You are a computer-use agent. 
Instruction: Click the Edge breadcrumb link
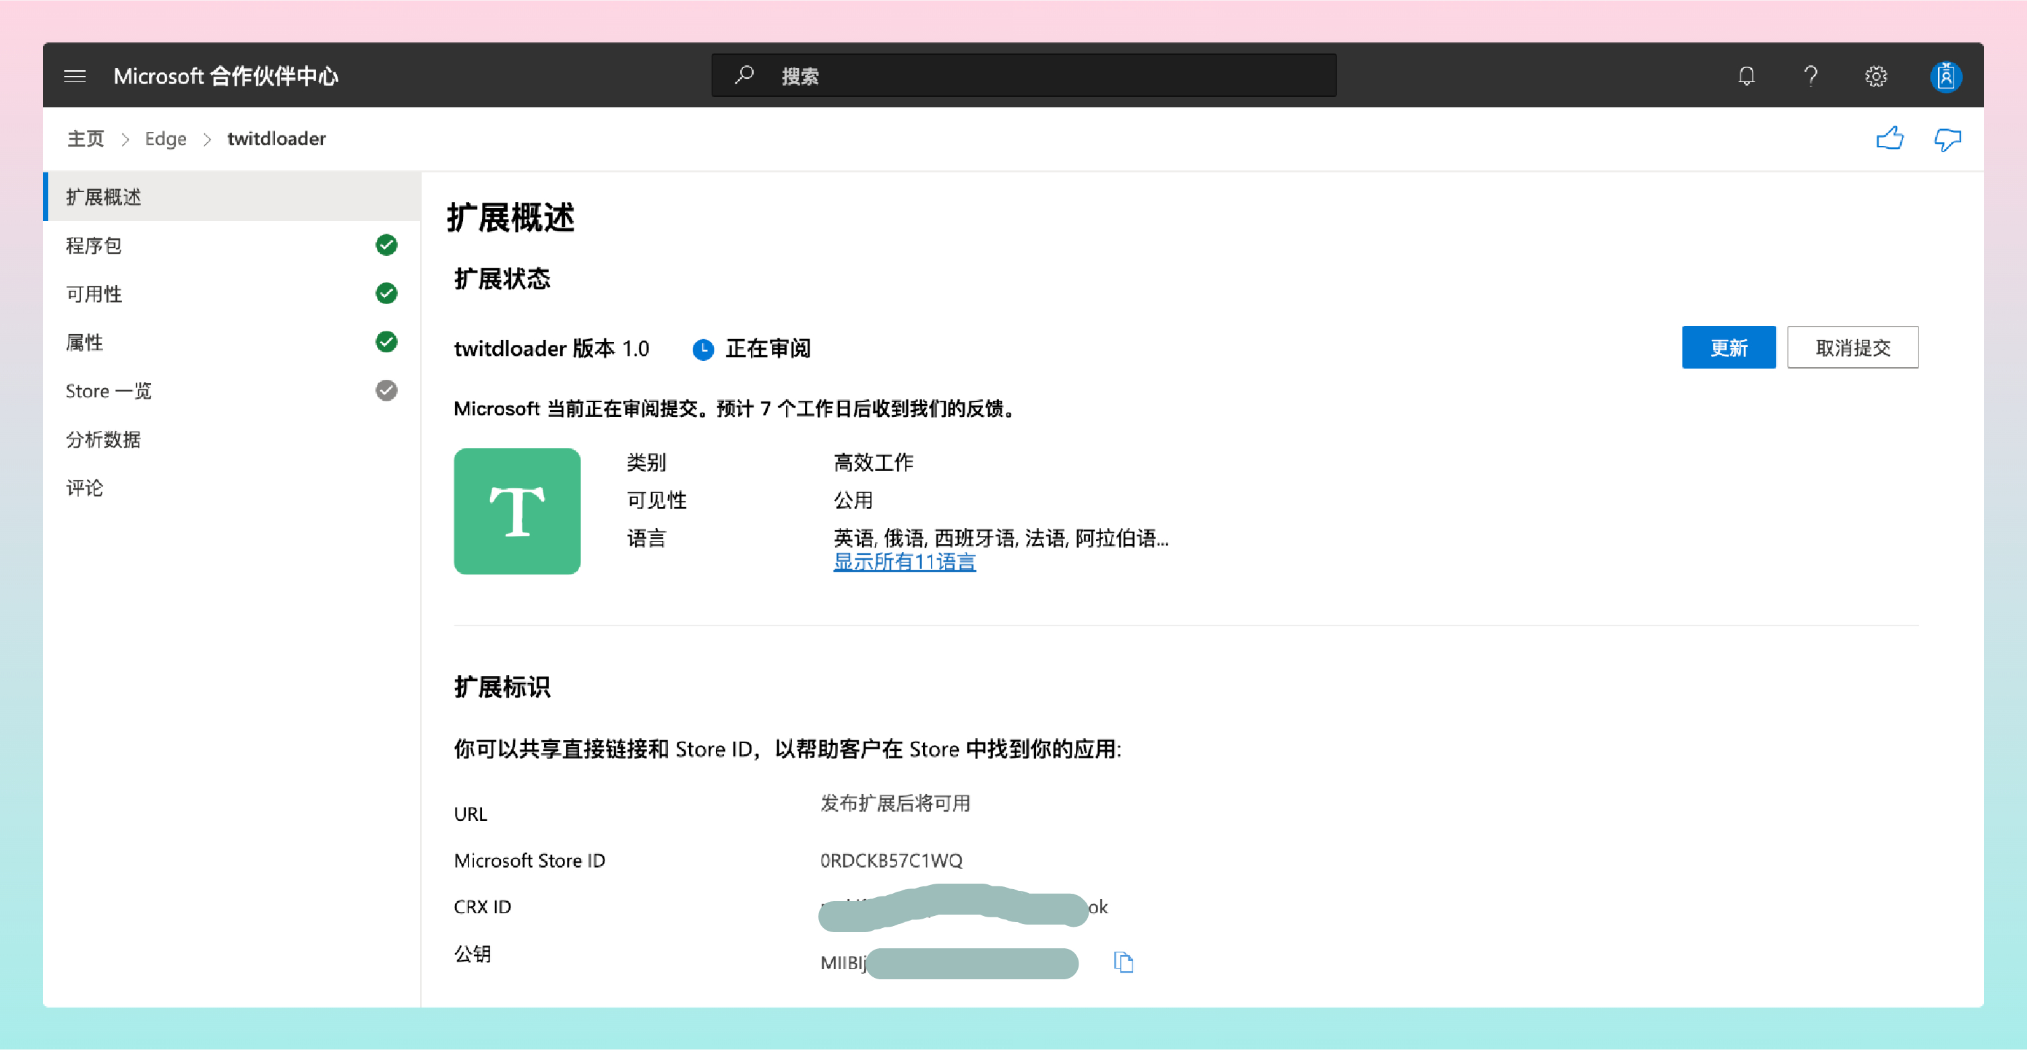(x=165, y=139)
